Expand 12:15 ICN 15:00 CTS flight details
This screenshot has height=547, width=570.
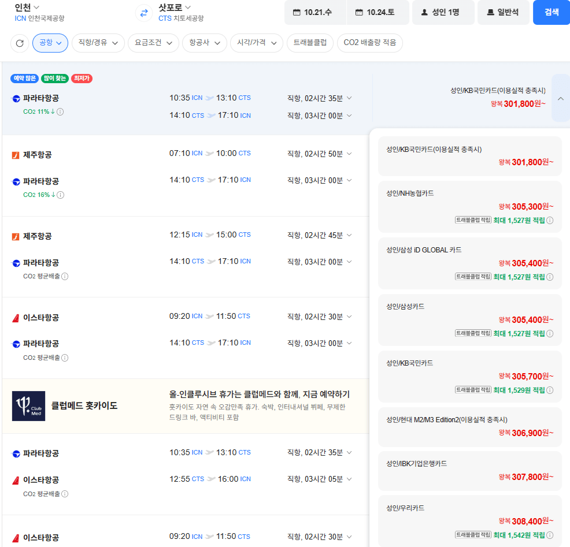349,235
